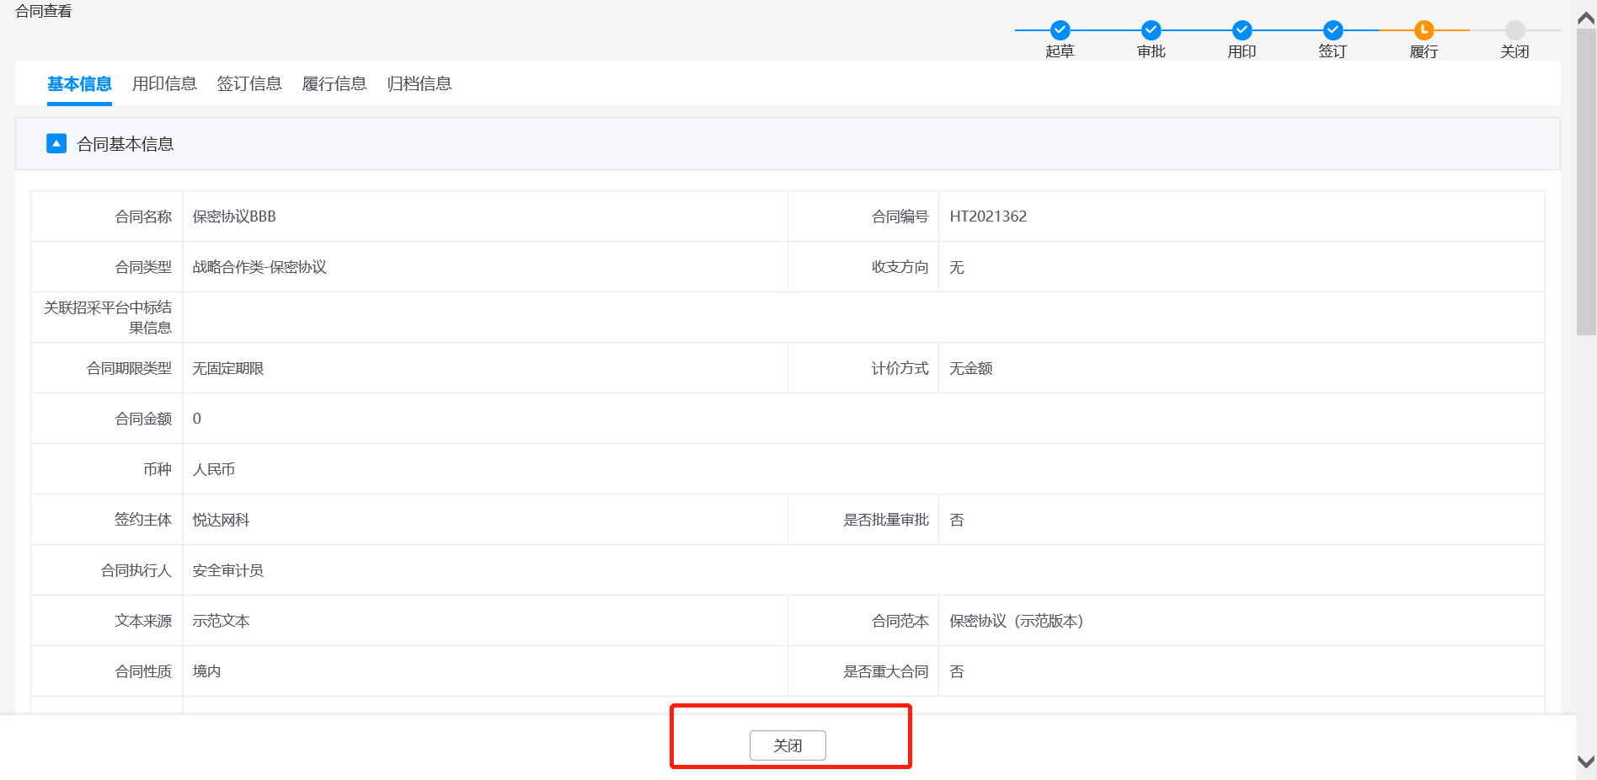Click the contract number HT2021362
The height and width of the screenshot is (780, 1597).
pos(988,216)
